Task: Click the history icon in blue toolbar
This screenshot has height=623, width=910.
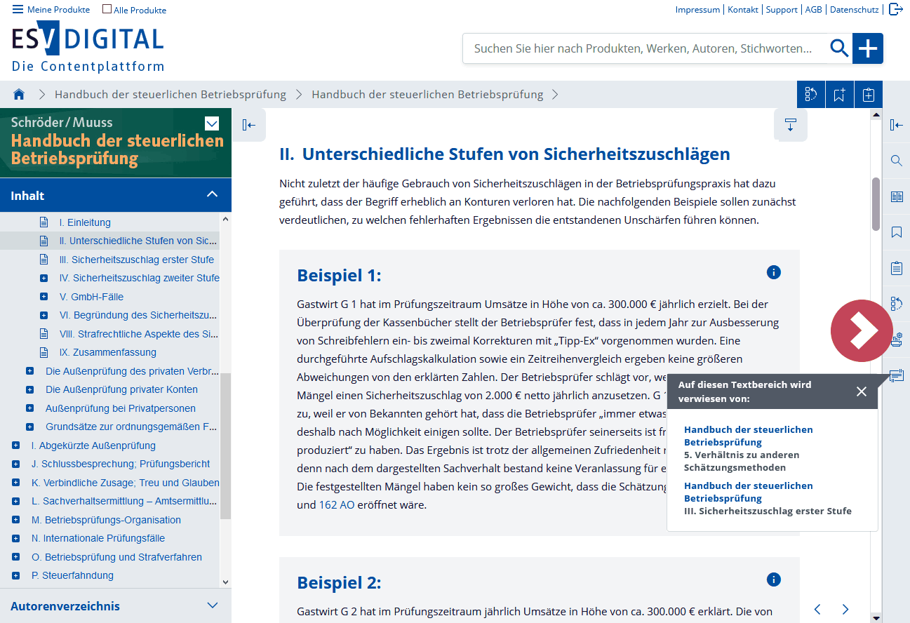Action: pyautogui.click(x=811, y=95)
